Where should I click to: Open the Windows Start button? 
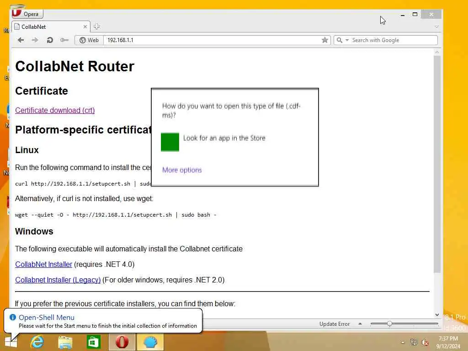[11, 342]
